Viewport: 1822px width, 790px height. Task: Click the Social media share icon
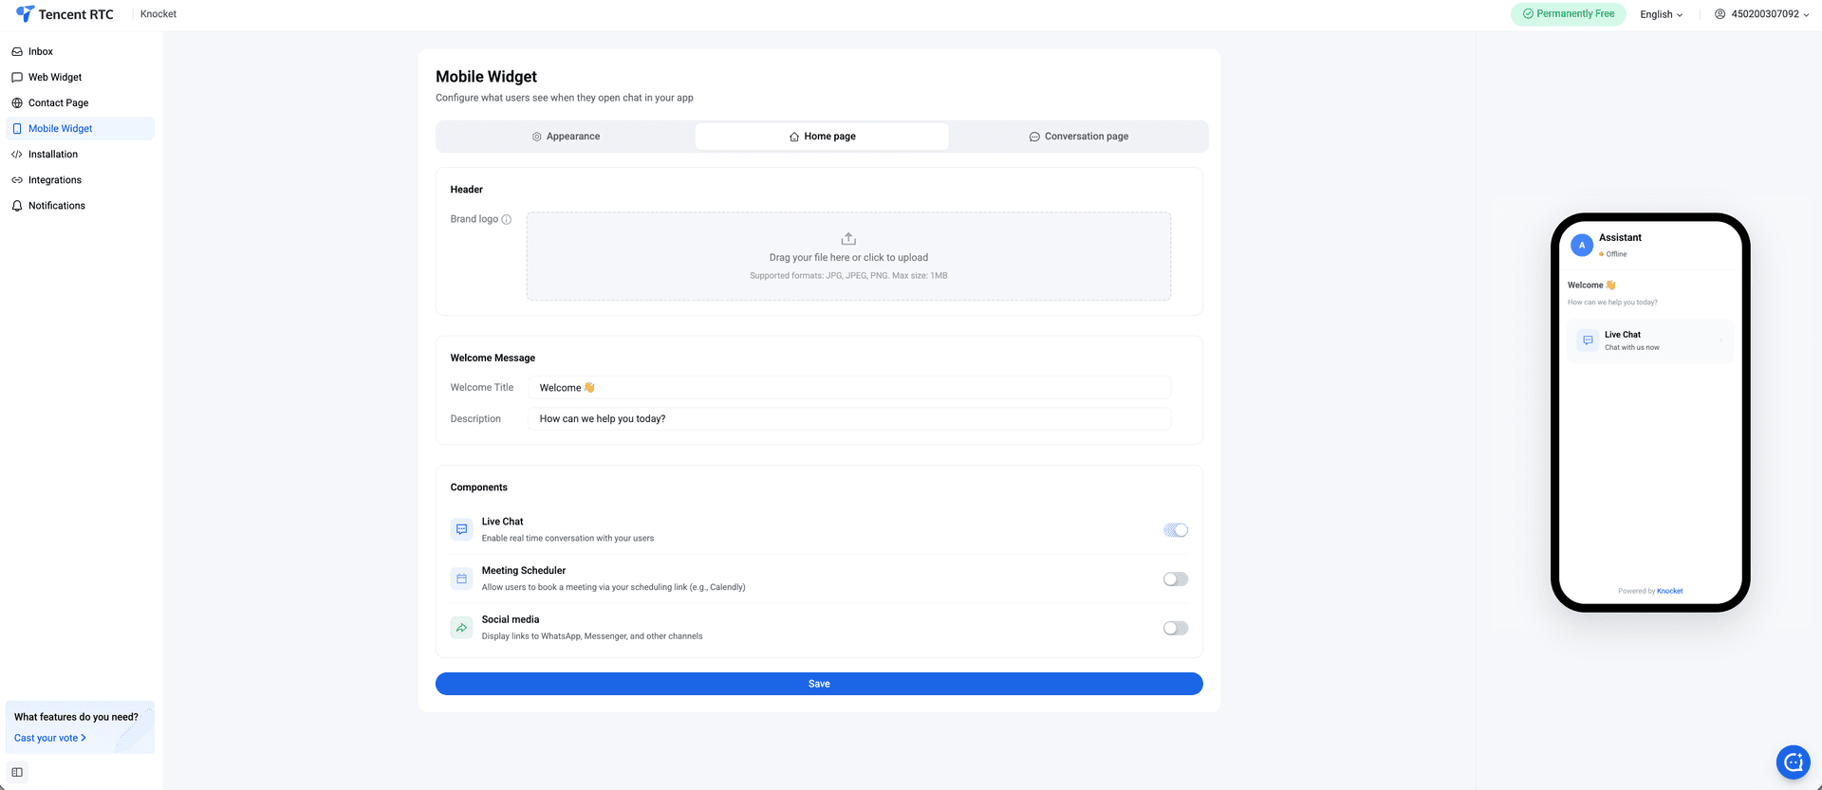[461, 628]
